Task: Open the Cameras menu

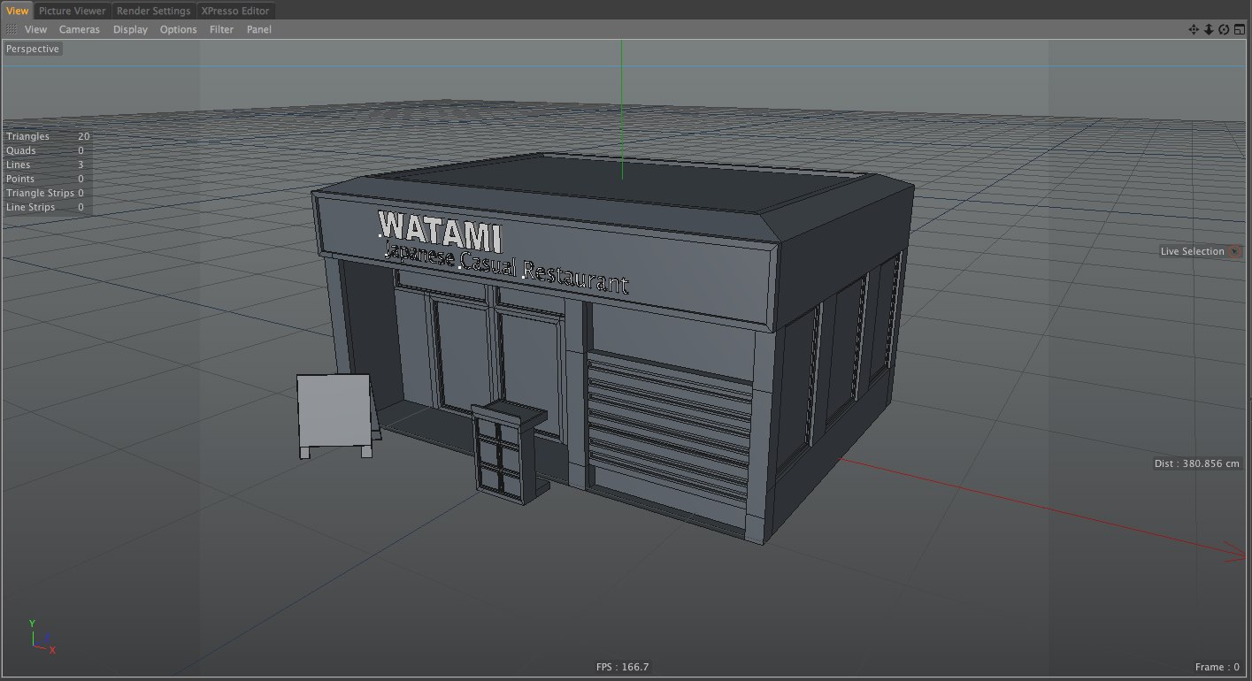Action: coord(79,29)
